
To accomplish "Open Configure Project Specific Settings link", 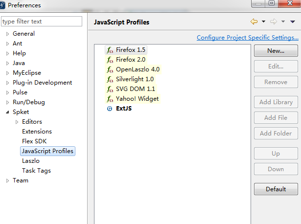I will pos(247,38).
